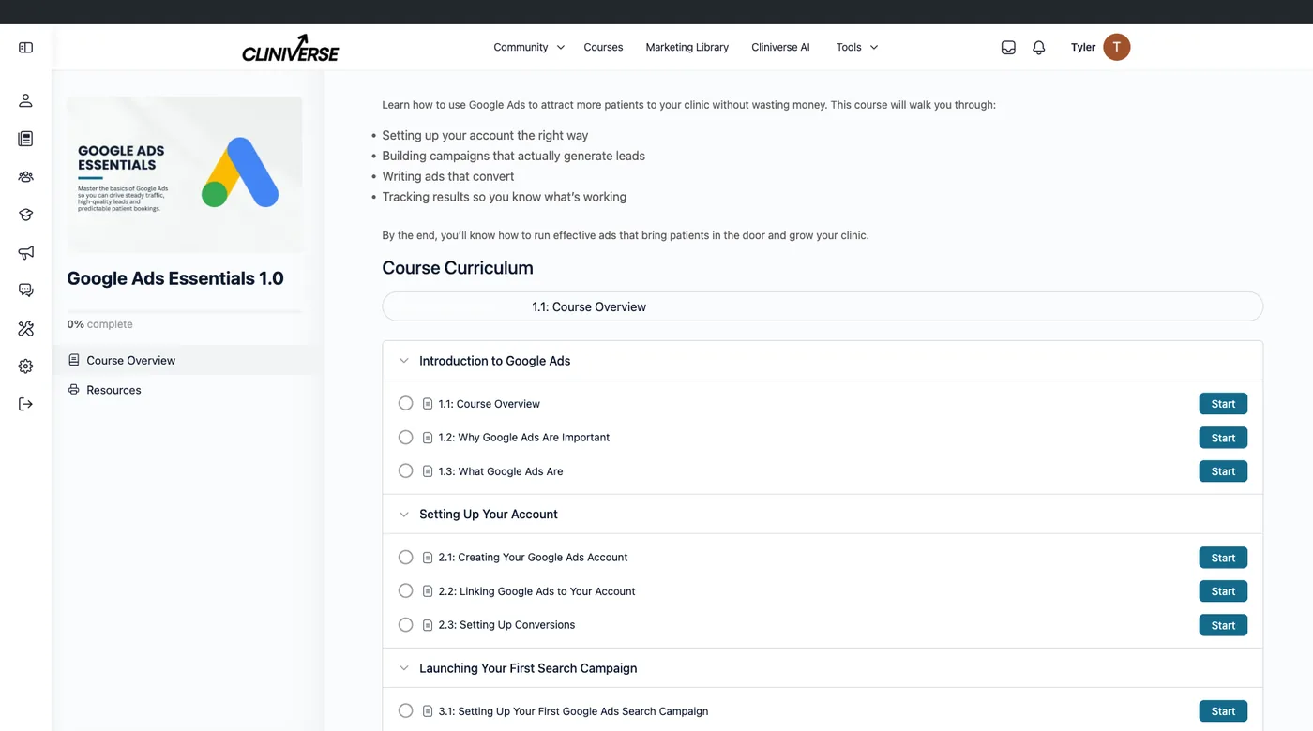Click the book icon next to Course Overview
This screenshot has height=731, width=1313.
coord(74,360)
